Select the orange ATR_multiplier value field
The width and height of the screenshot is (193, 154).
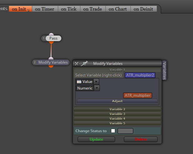[x=138, y=95]
